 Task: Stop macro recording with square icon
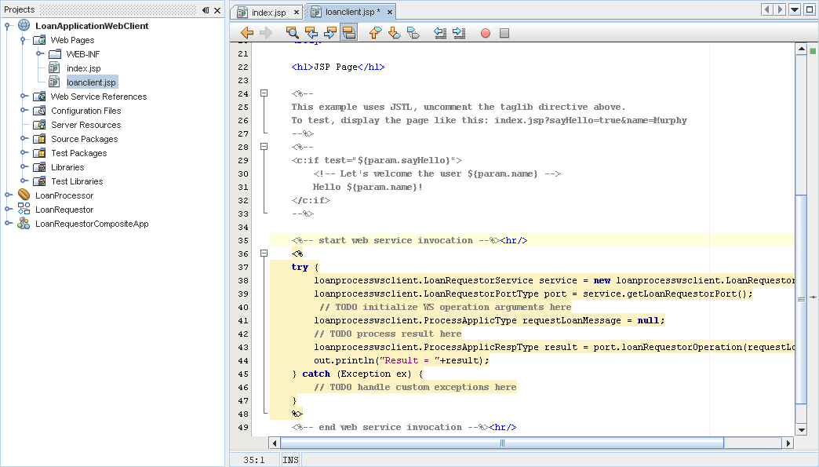point(504,33)
